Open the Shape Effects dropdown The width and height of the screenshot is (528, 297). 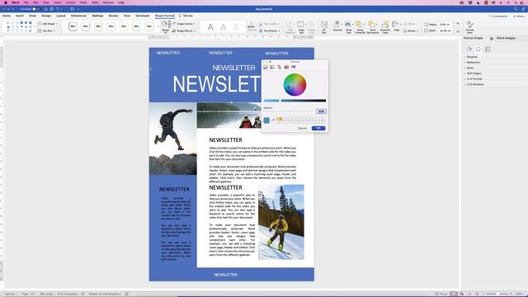(x=184, y=31)
